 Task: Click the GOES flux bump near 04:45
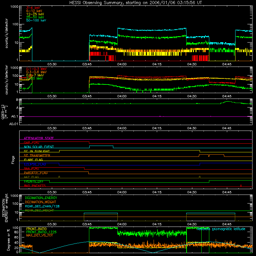pos(228,102)
